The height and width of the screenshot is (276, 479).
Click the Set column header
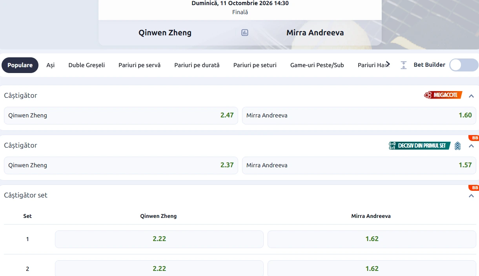[27, 216]
